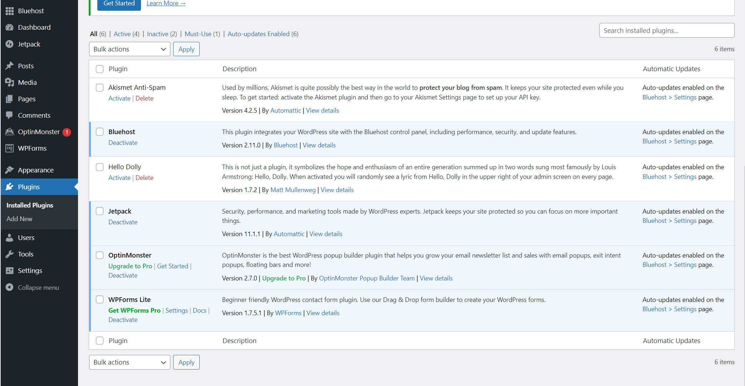This screenshot has width=745, height=386.
Task: Click the Tools wrench icon
Action: (x=10, y=254)
